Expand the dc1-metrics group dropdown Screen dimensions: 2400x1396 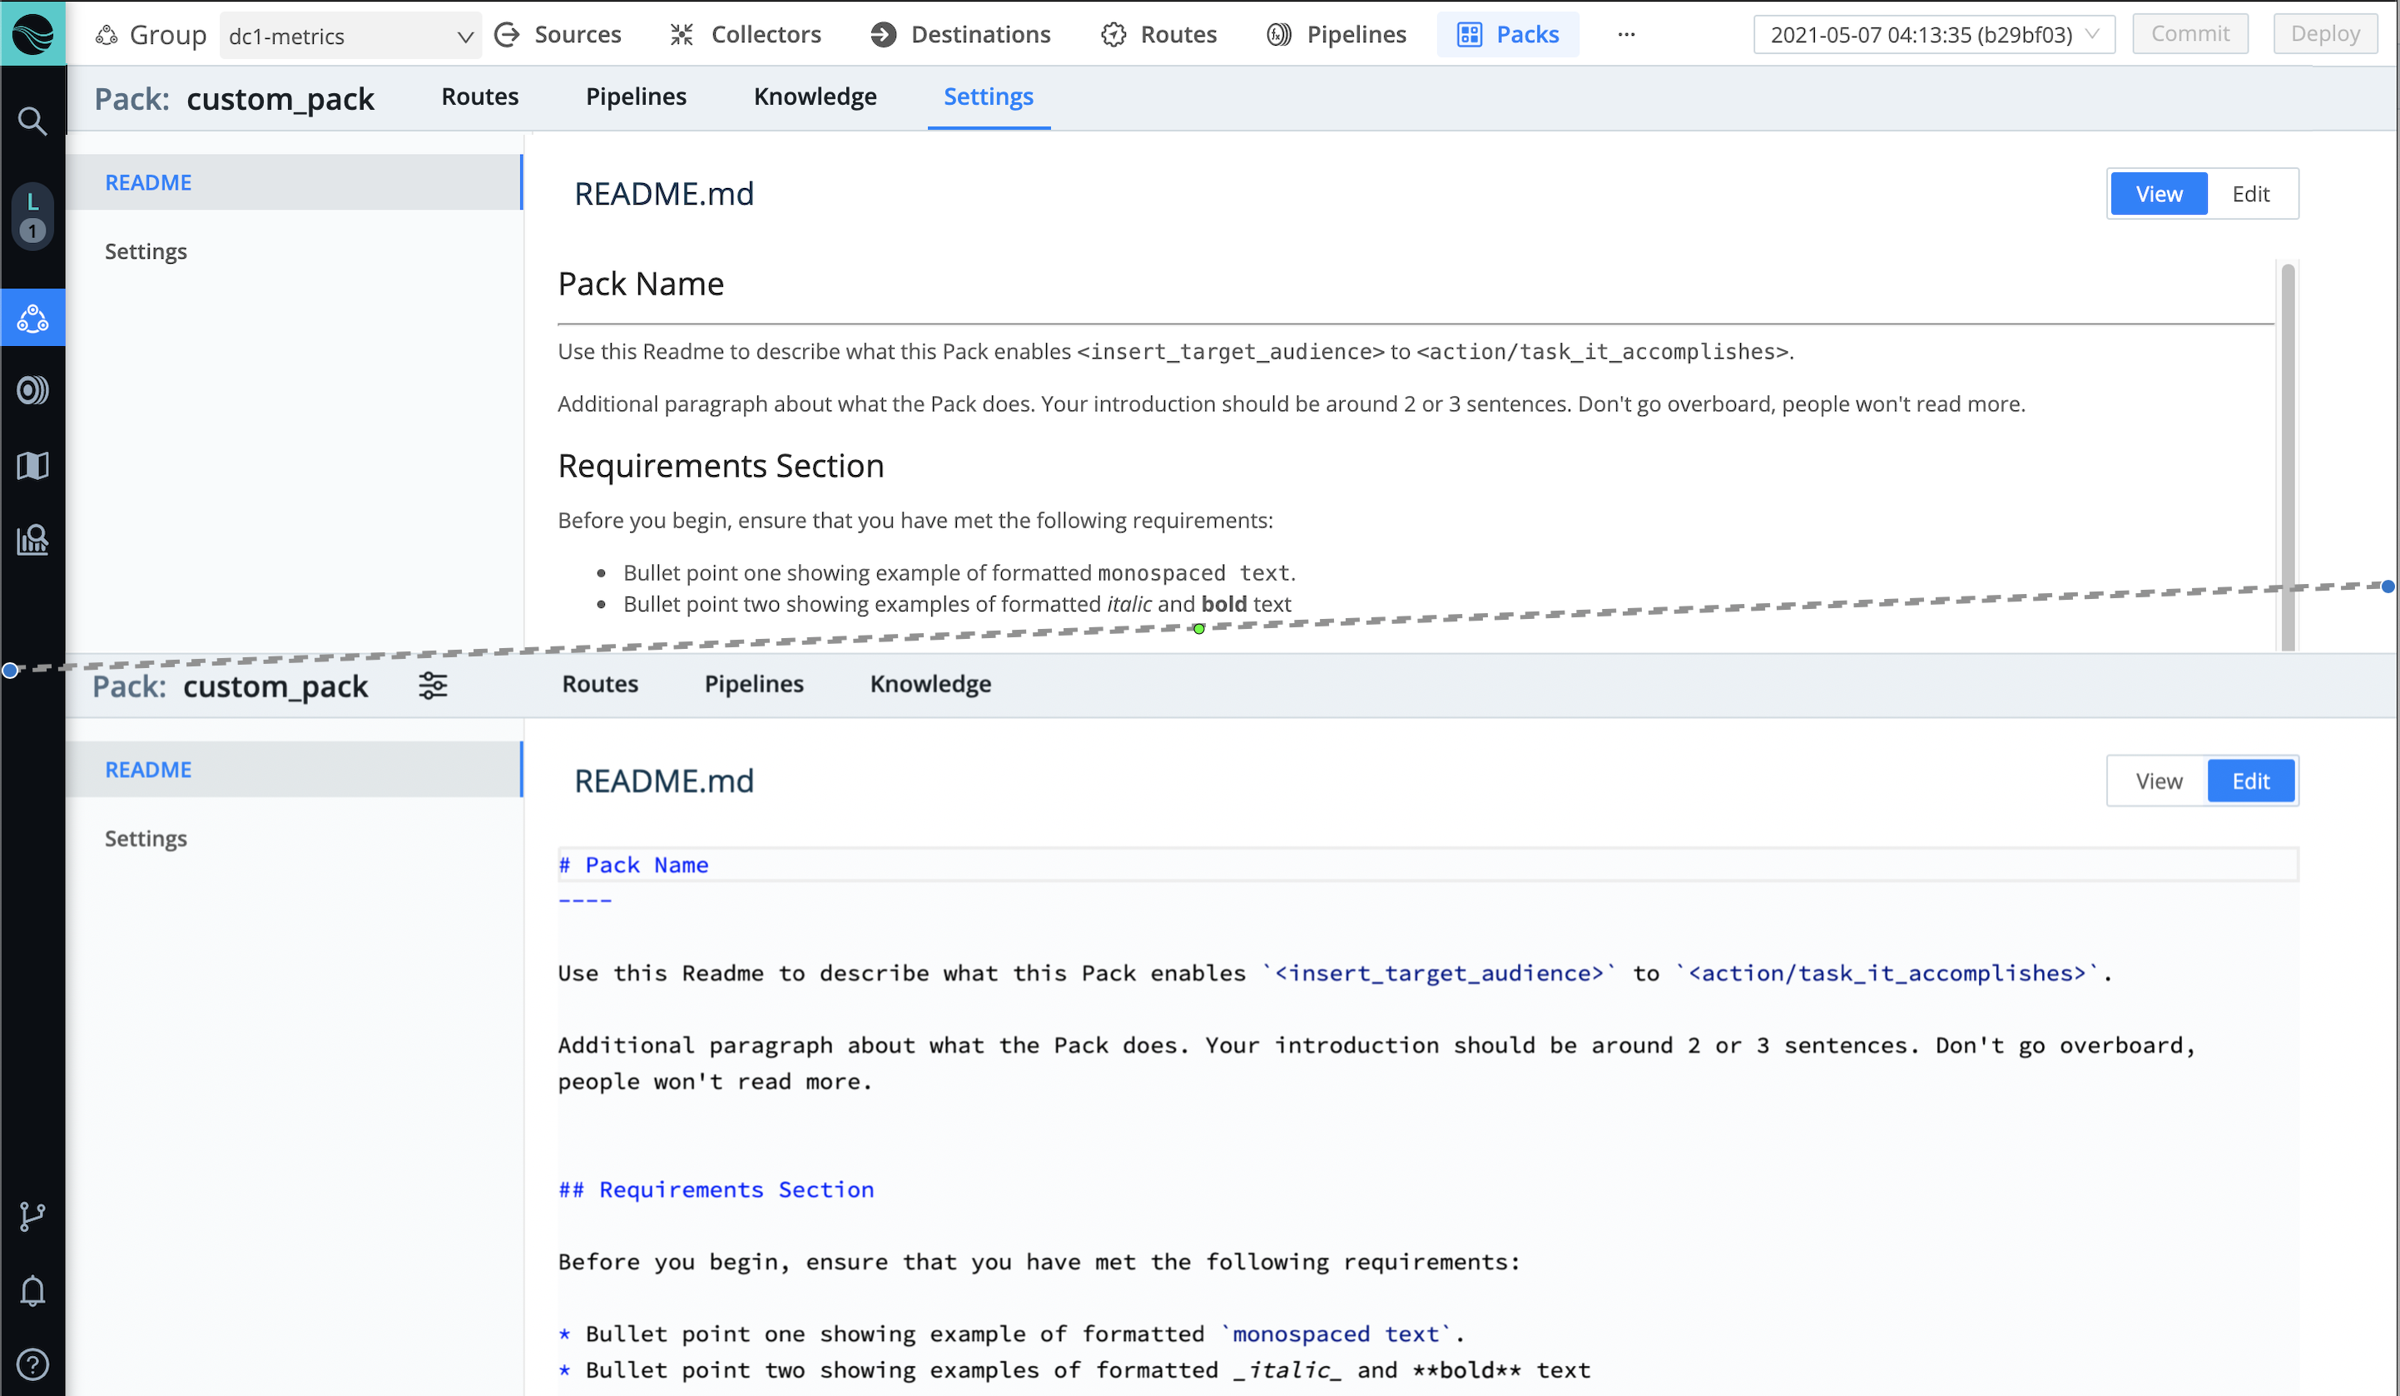[x=350, y=36]
